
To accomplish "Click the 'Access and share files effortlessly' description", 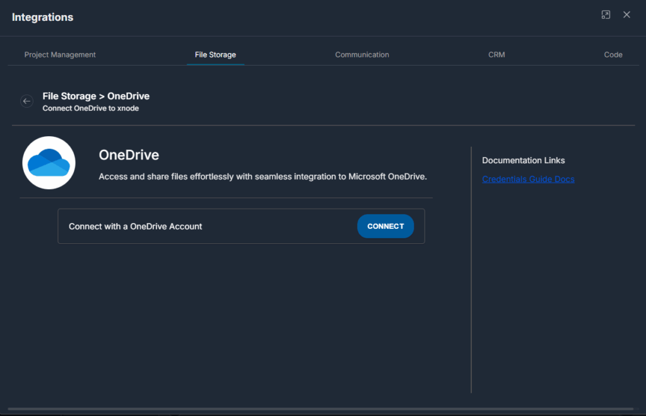I will tap(263, 176).
